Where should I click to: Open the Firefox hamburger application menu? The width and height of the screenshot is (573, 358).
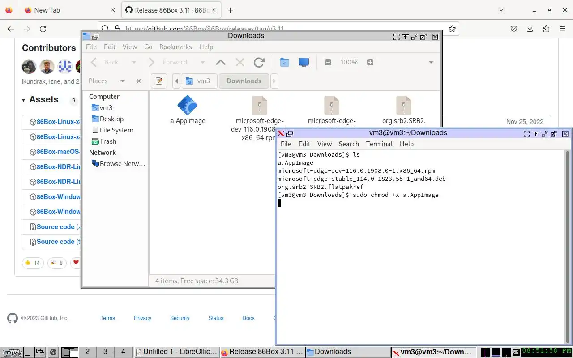(562, 29)
